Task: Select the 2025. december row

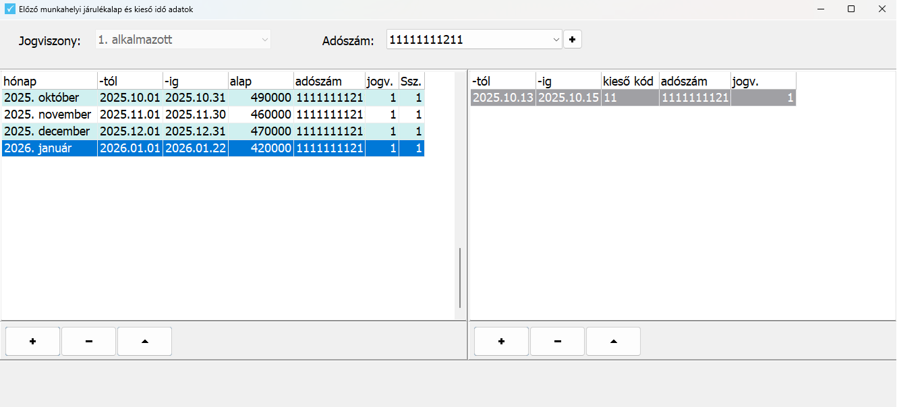Action: point(49,131)
